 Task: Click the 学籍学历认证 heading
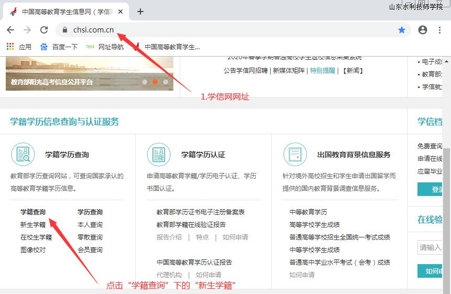(203, 155)
